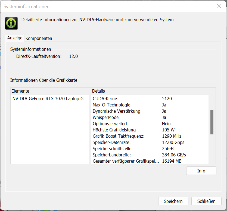Viewport: 227px width, 211px height.
Task: Select Gesamter verfügbarer Grafikspeicher row
Action: click(150, 161)
